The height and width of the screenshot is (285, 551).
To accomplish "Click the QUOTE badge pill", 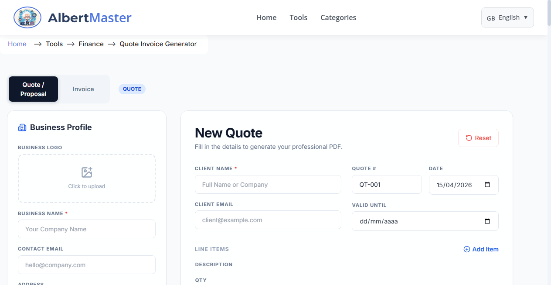I will click(x=132, y=89).
